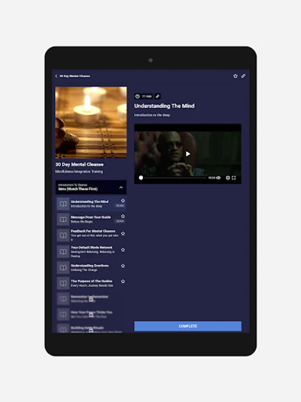Star the Message From Your Guide lesson
This screenshot has height=402, width=301.
pos(123,216)
